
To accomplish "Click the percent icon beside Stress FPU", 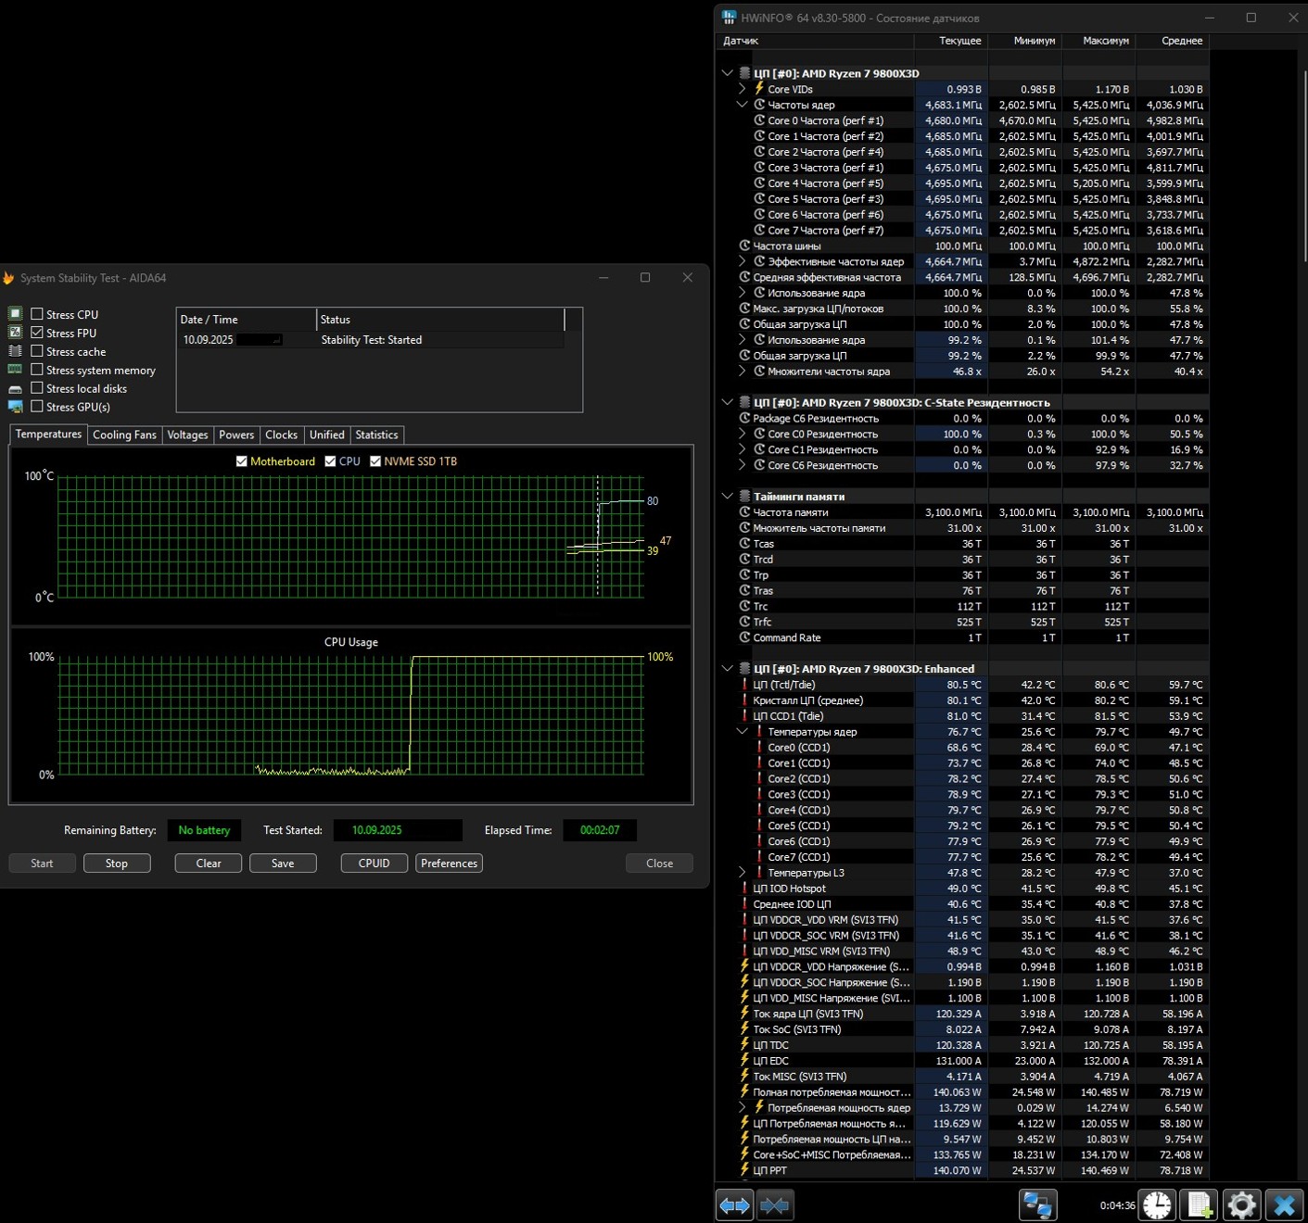I will 15,333.
